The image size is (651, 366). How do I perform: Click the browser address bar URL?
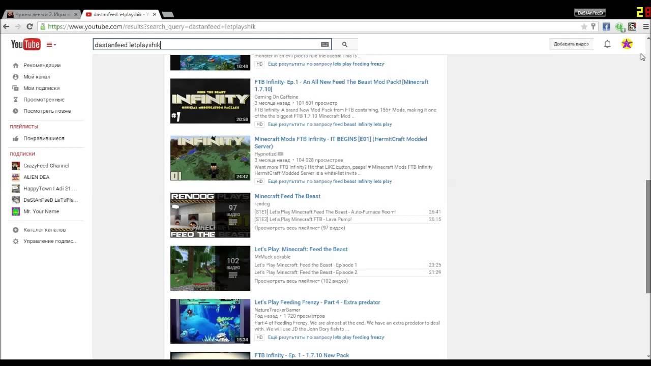point(152,26)
